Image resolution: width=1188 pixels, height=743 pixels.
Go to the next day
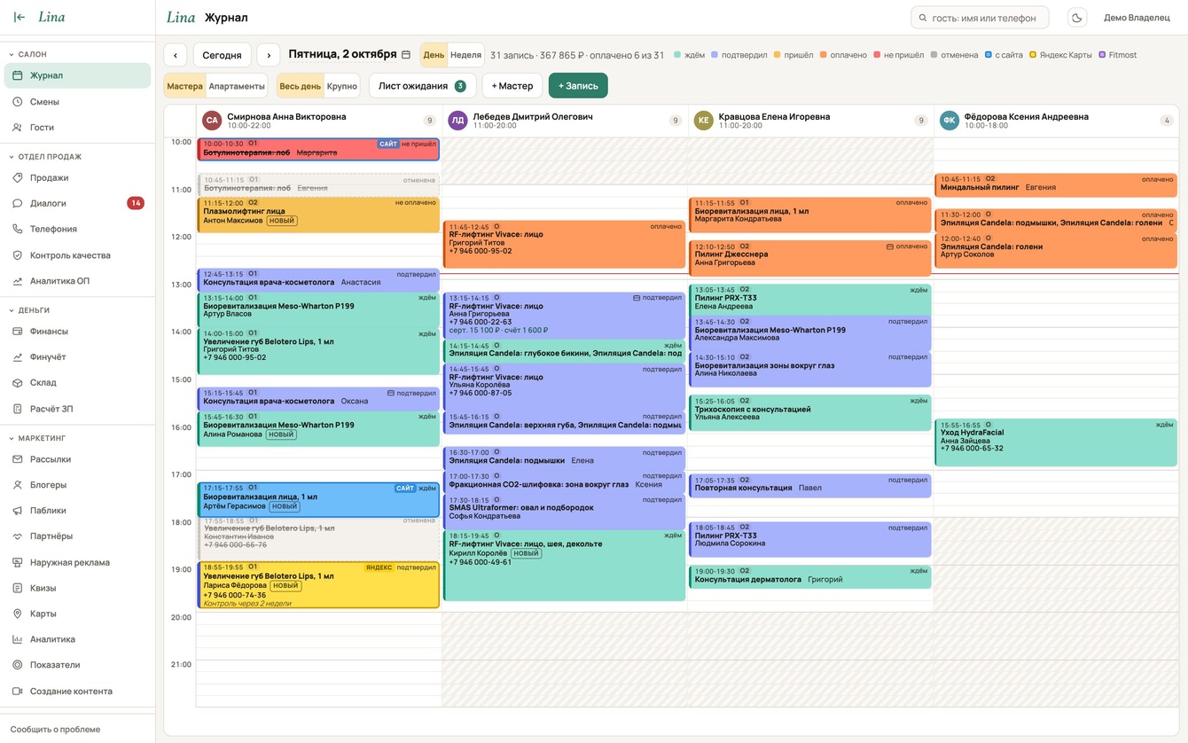click(x=269, y=55)
